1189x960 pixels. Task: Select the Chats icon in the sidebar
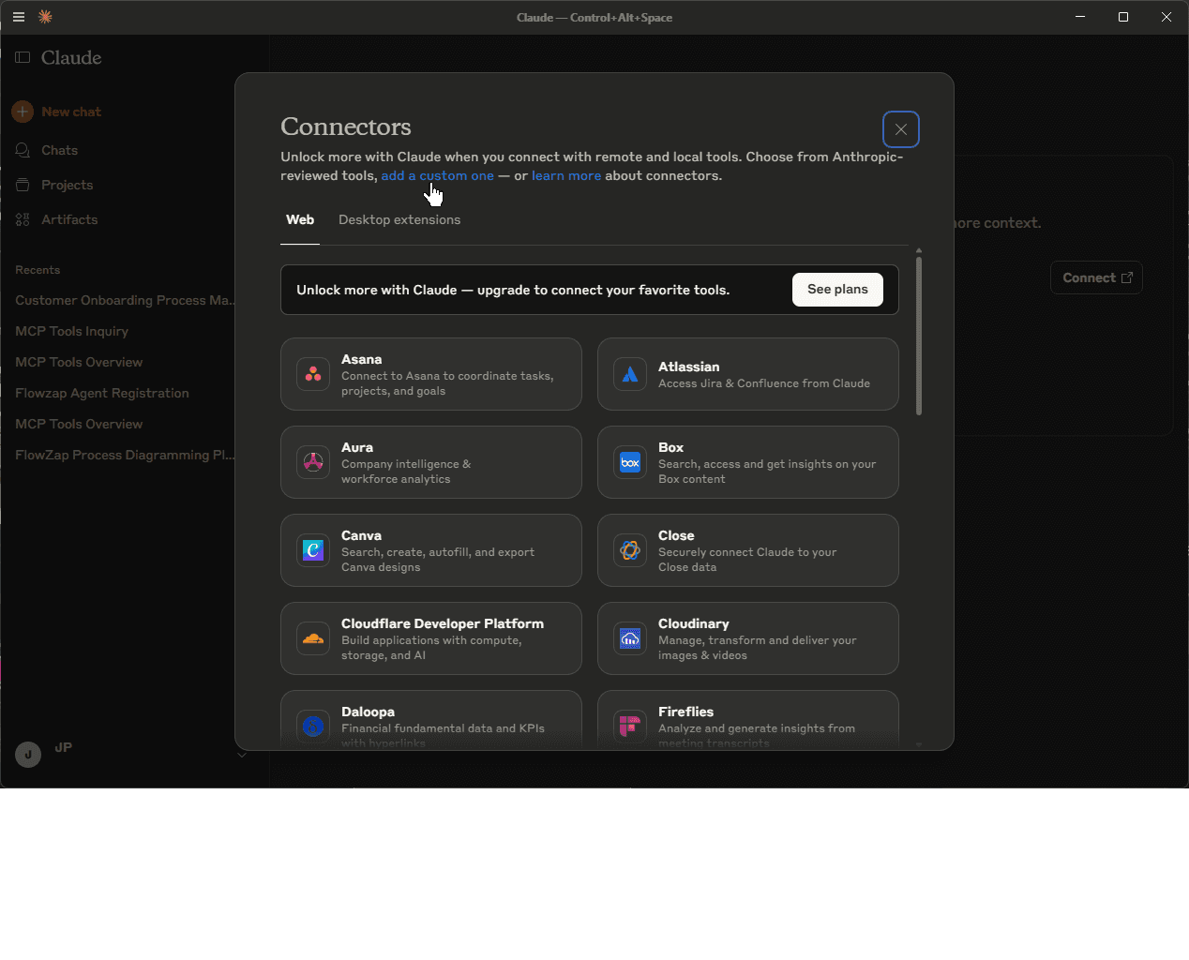click(23, 150)
